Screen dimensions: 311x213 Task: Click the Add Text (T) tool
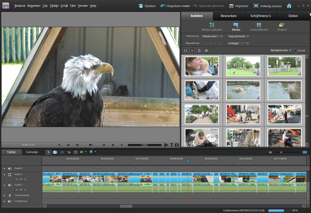pos(171,145)
